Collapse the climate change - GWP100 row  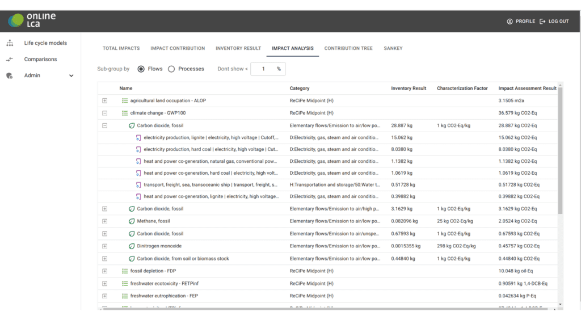pos(104,113)
